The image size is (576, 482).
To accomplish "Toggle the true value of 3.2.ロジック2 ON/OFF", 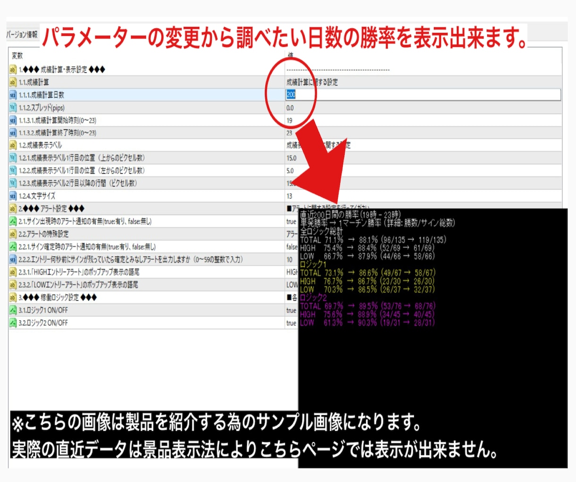I will pos(291,323).
